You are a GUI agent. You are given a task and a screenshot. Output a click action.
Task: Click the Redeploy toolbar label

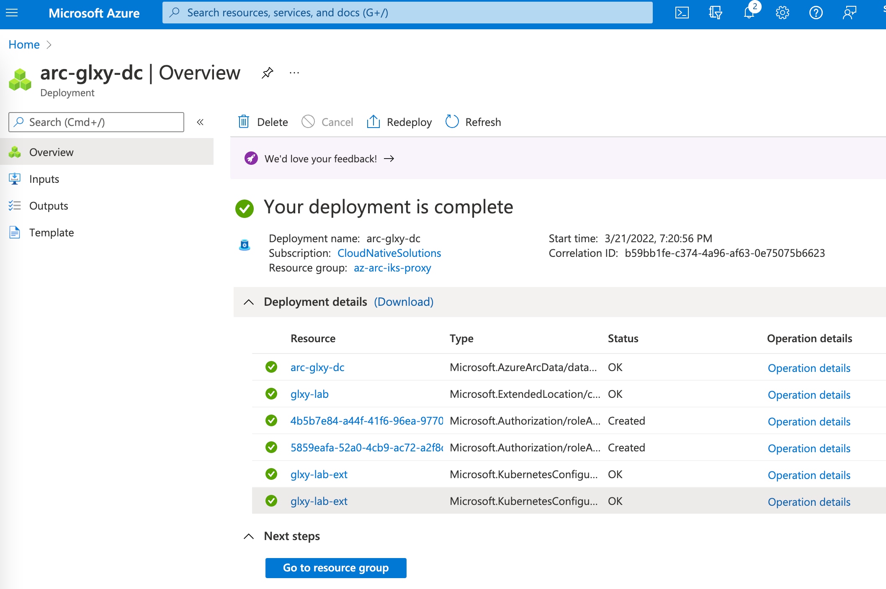click(409, 122)
